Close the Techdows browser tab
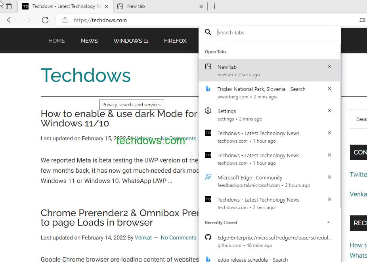The width and height of the screenshot is (367, 262). coord(106,7)
